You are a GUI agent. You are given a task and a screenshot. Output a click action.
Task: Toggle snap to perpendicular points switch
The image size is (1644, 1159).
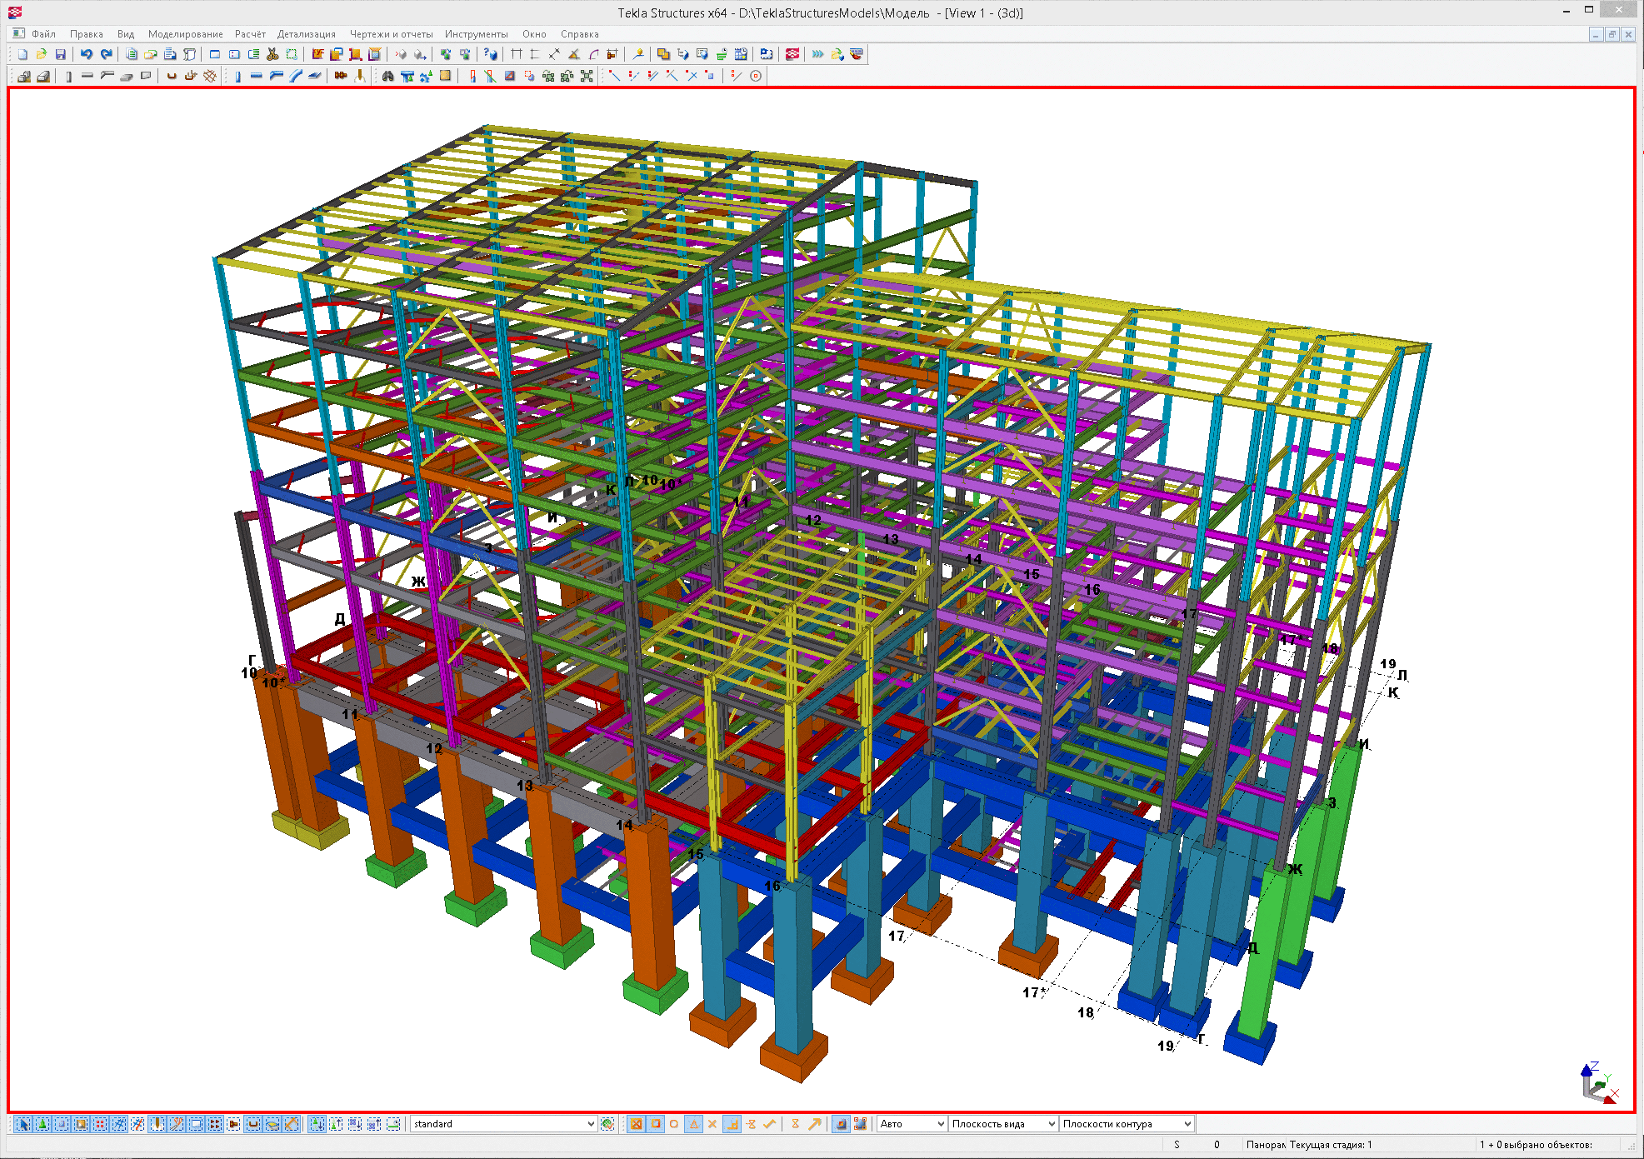pos(732,1124)
